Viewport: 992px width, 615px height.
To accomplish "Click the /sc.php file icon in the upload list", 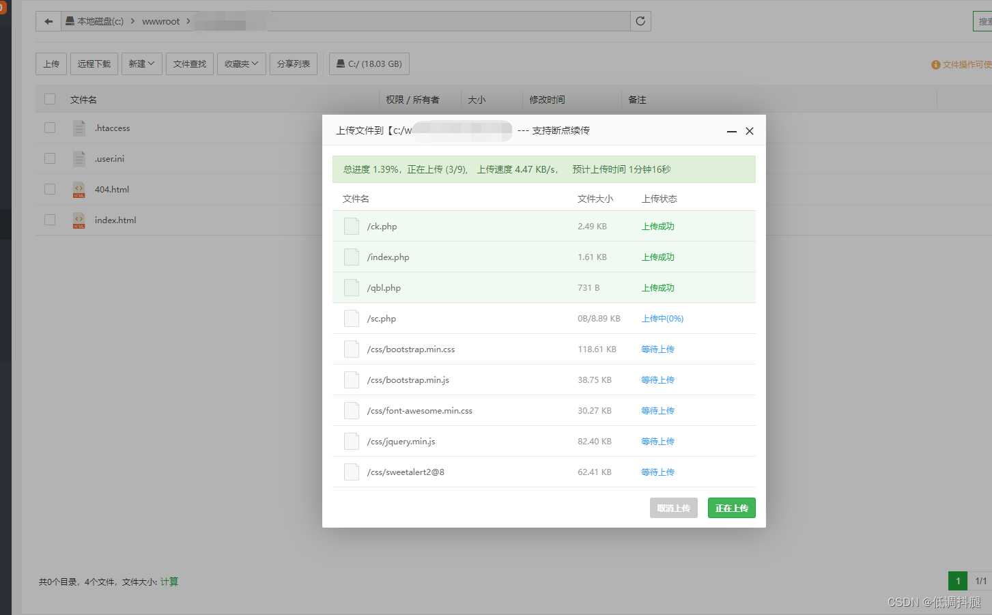I will tap(352, 318).
